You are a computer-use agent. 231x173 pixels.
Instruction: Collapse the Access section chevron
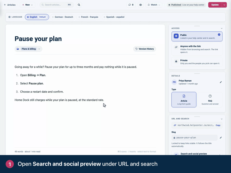pos(222,28)
